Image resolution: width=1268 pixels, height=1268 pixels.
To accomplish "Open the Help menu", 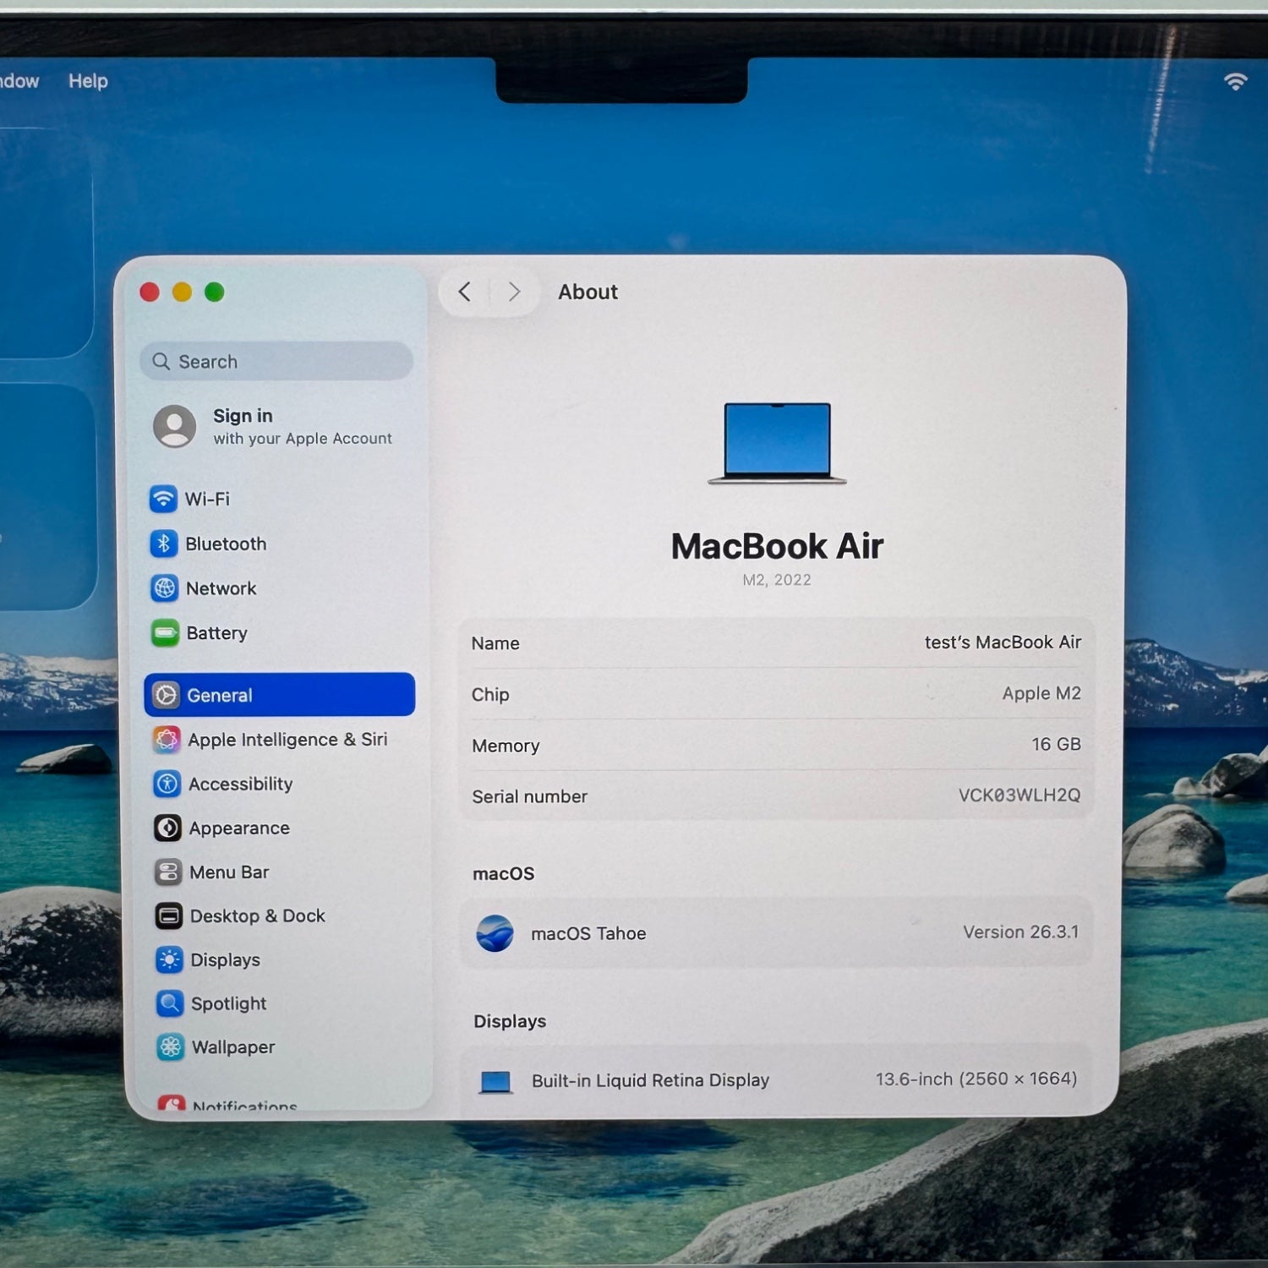I will pyautogui.click(x=88, y=81).
